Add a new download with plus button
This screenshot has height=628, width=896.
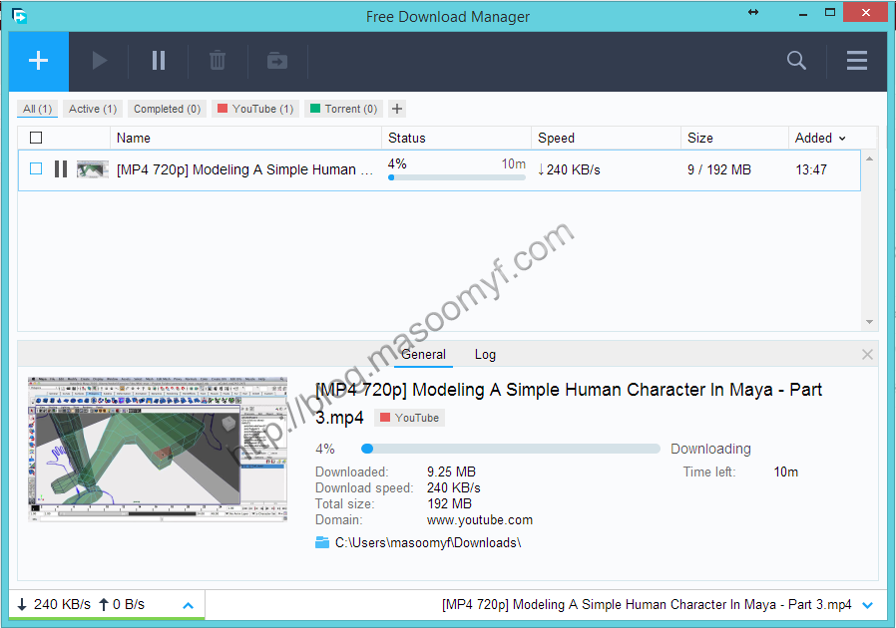tap(38, 61)
